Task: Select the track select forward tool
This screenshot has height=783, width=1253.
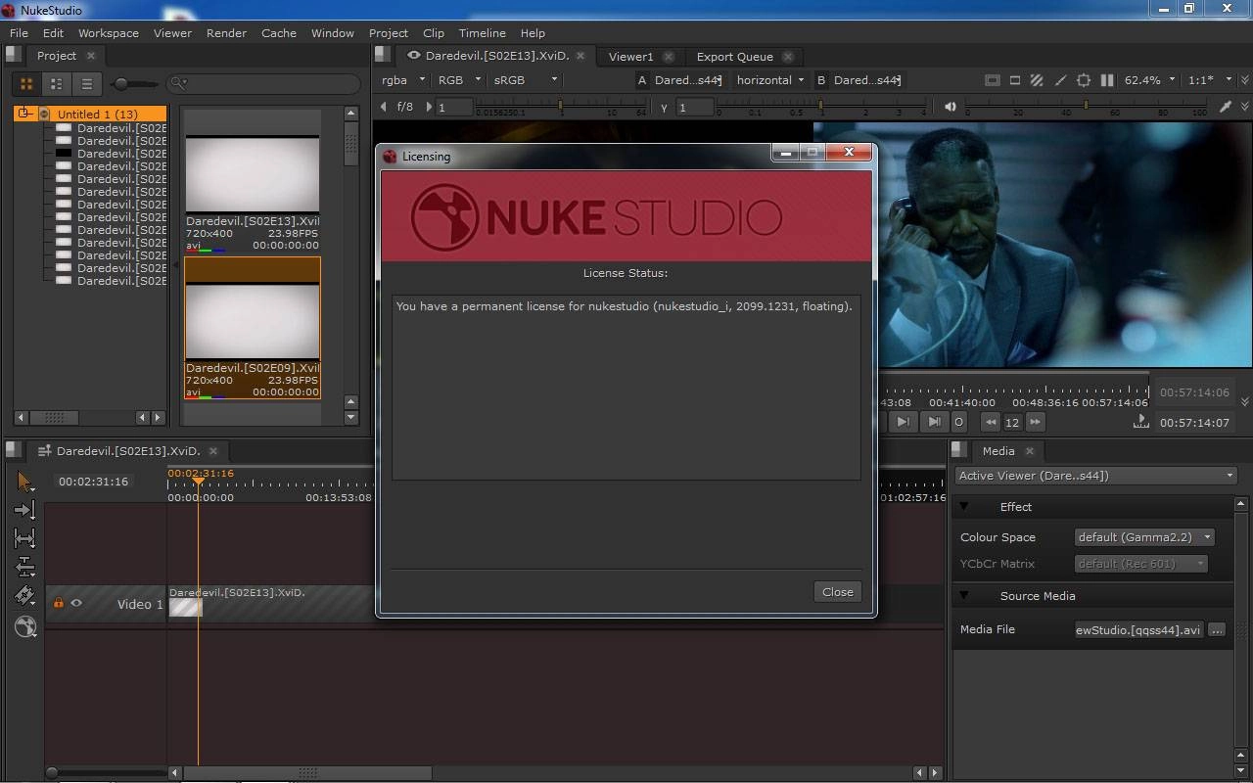Action: click(x=24, y=510)
